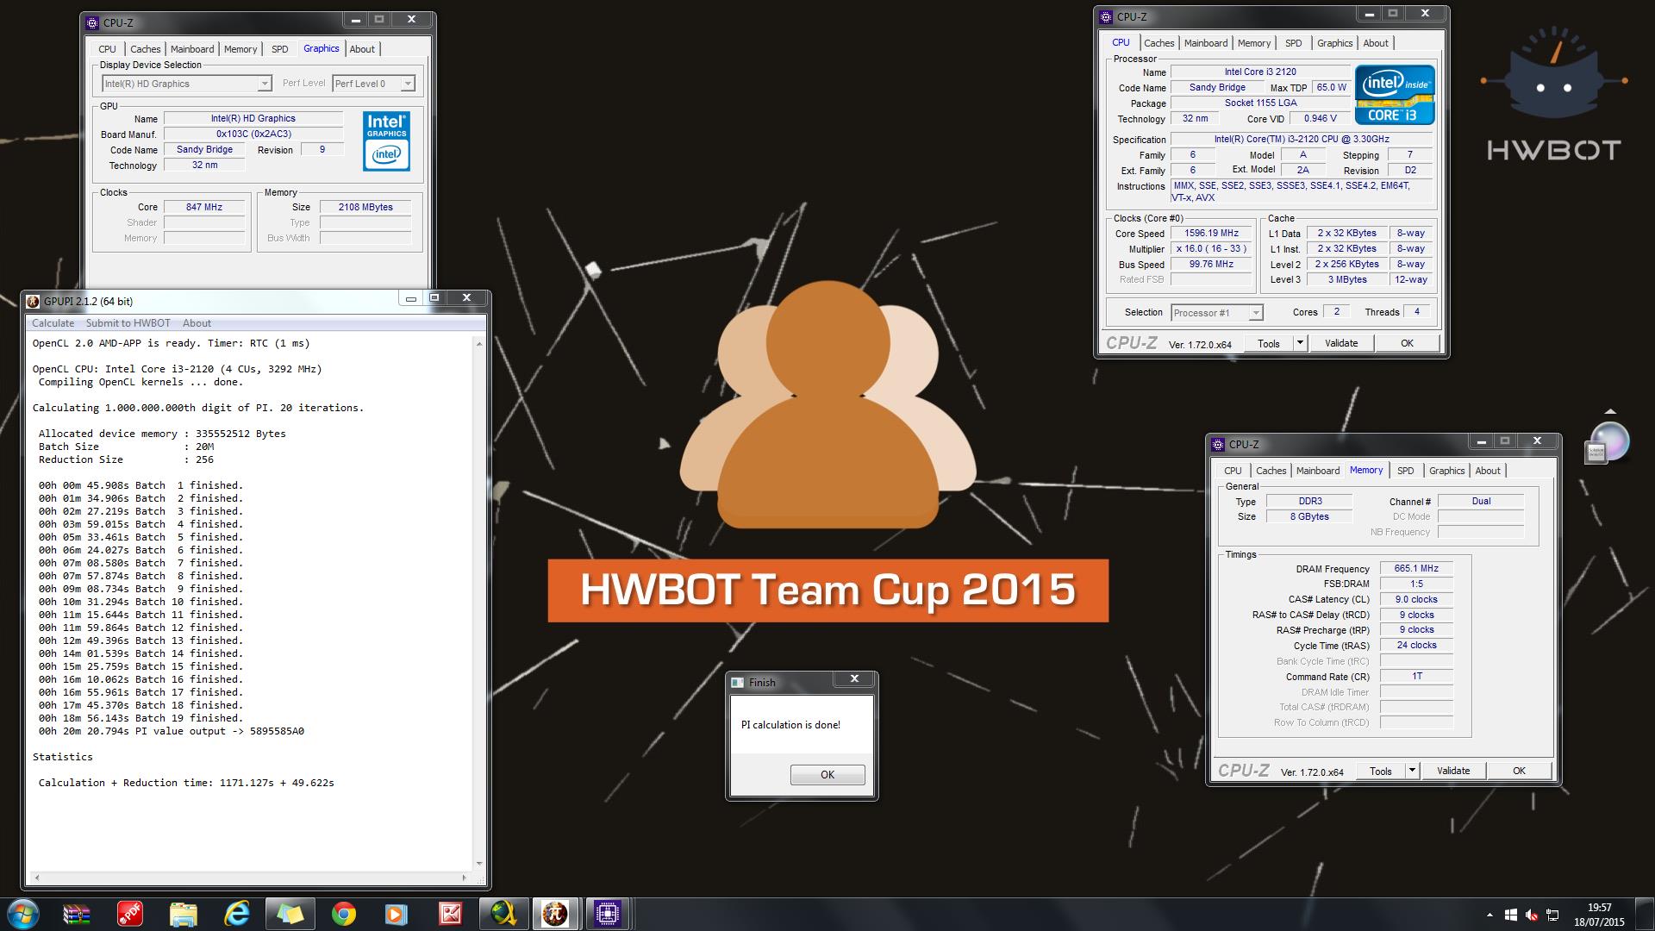Click GPUPI horizontal scrollbar left arrow
1655x931 pixels.
click(35, 878)
